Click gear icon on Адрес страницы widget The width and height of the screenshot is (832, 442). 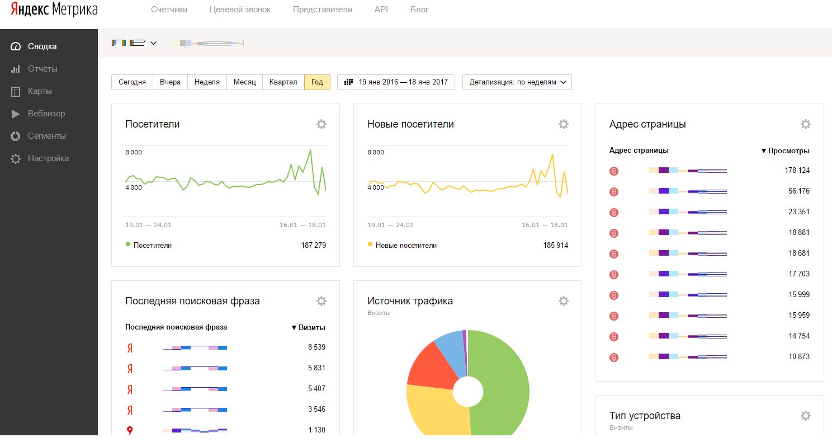(x=805, y=124)
